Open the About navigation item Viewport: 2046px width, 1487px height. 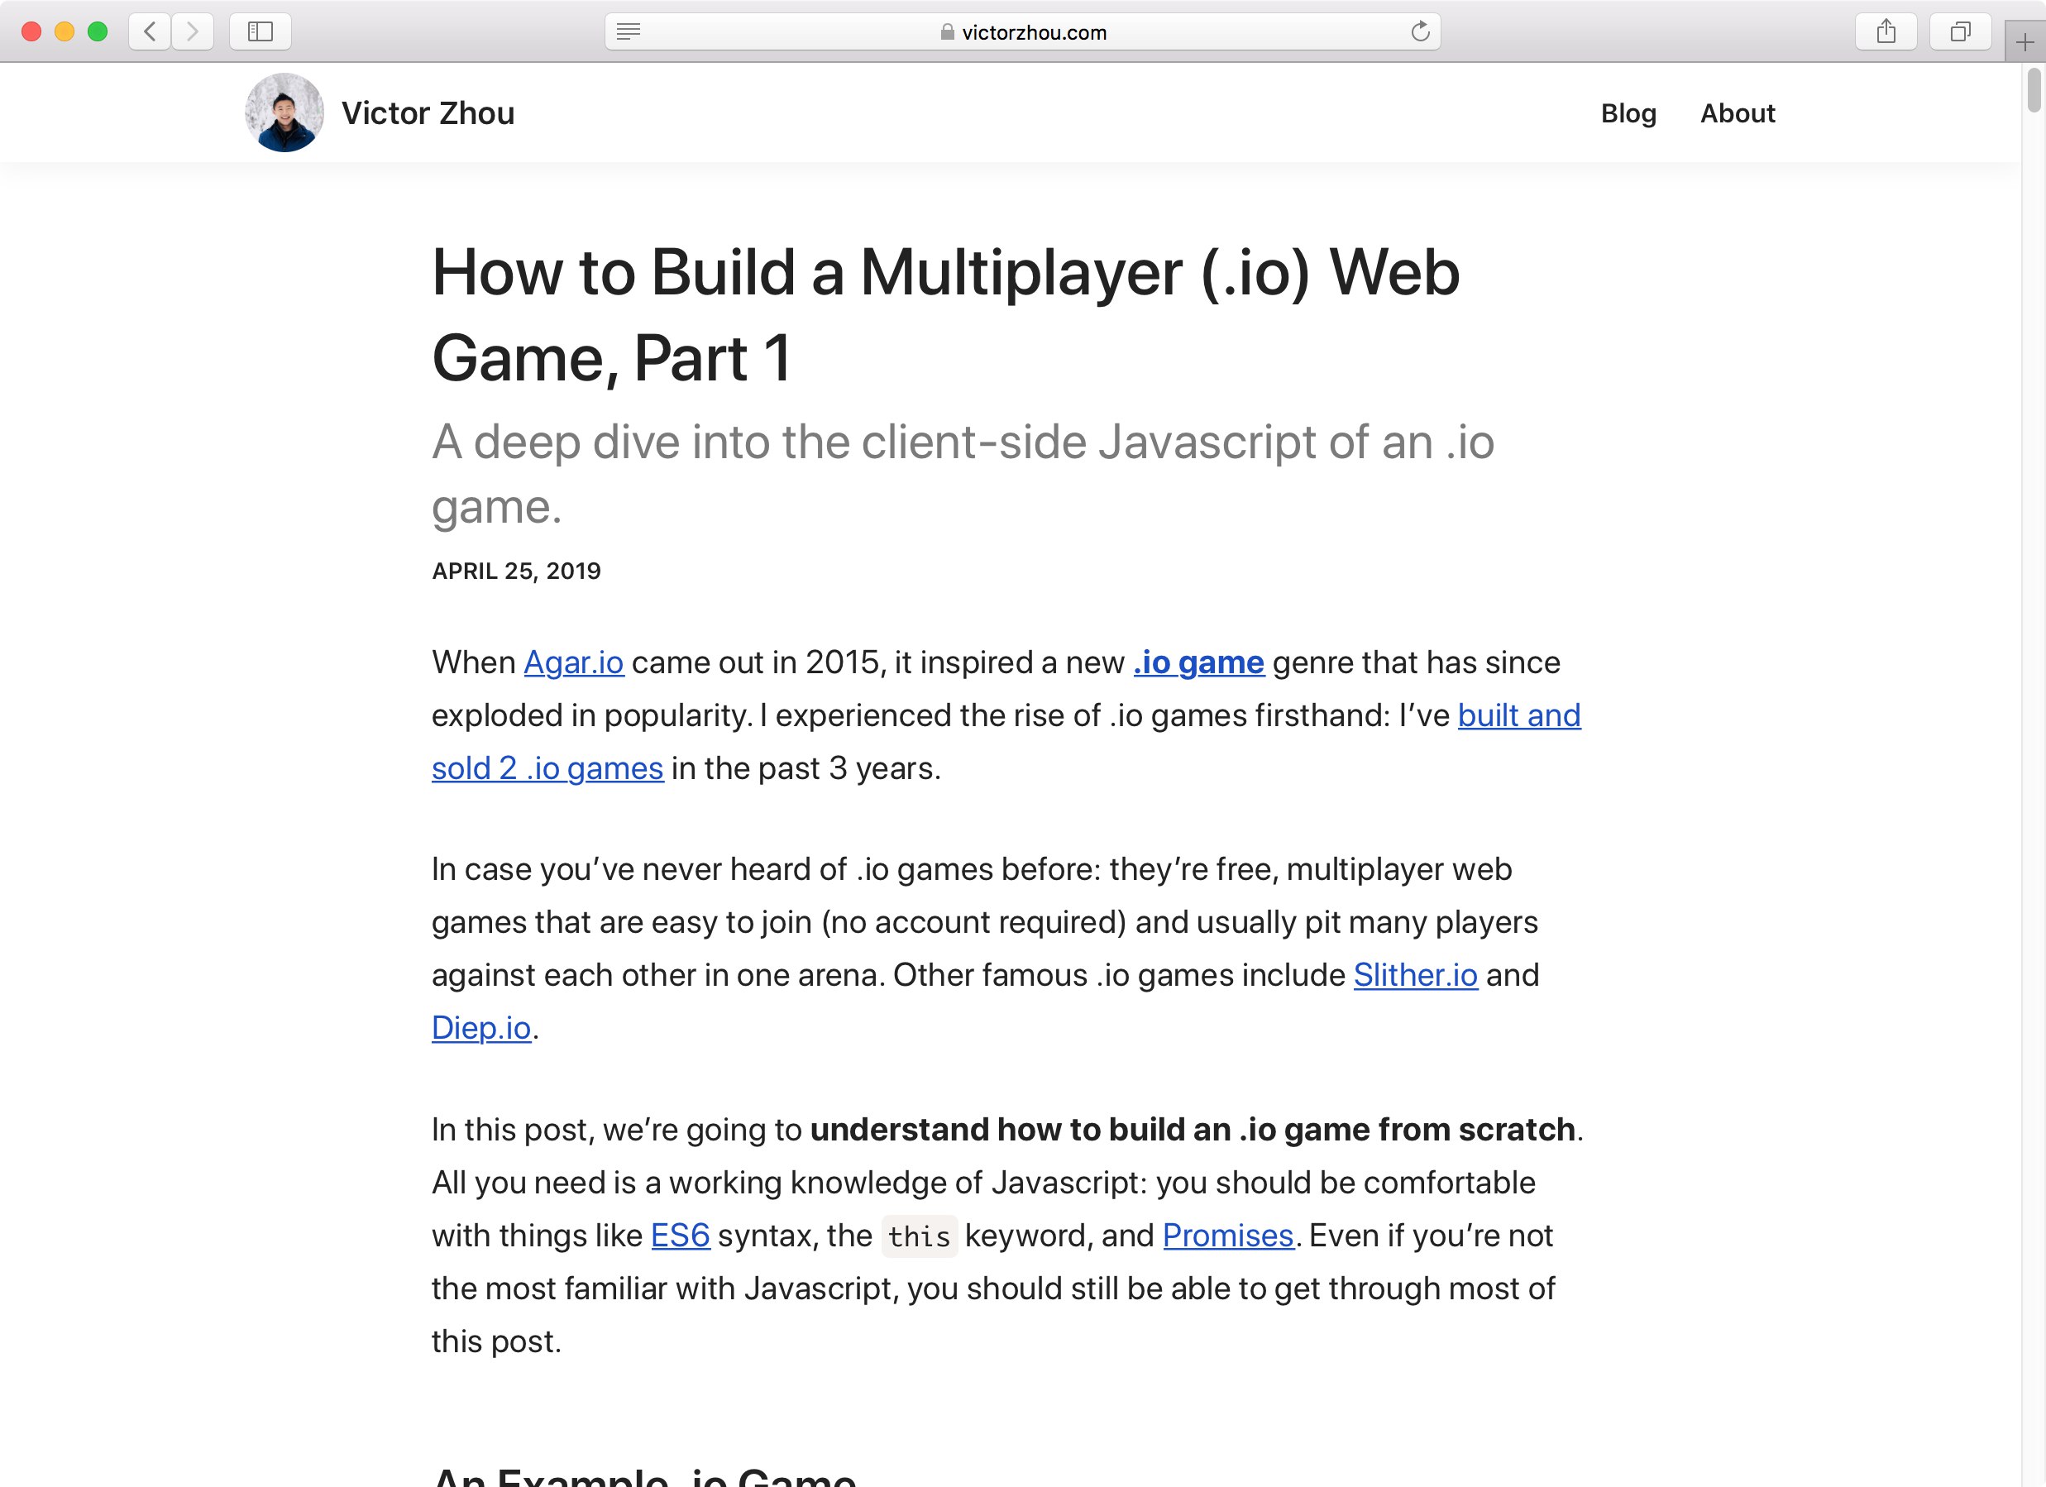[1738, 112]
